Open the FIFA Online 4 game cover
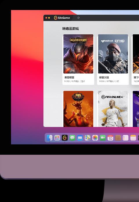Image resolution: width=139 pixels, height=202 pixels. pyautogui.click(x=113, y=109)
